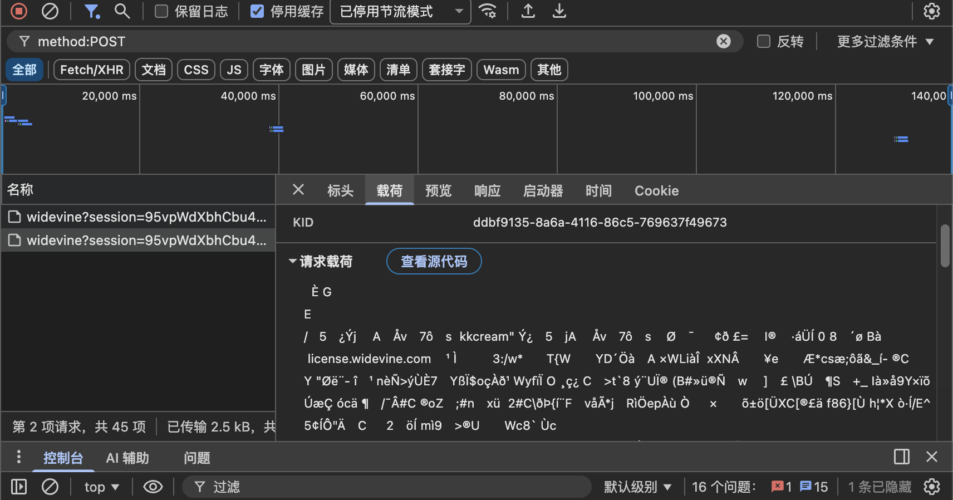Switch to the 载荷 tab
This screenshot has height=500, width=953.
click(x=390, y=191)
